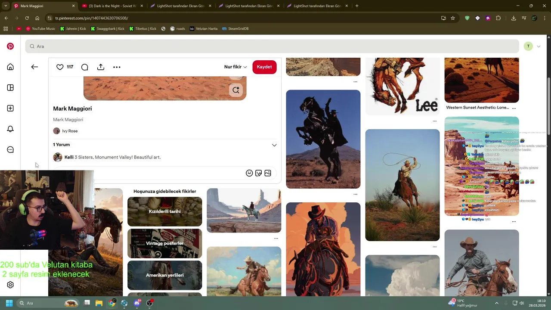Open more options under the desert rider pin

tap(276, 238)
